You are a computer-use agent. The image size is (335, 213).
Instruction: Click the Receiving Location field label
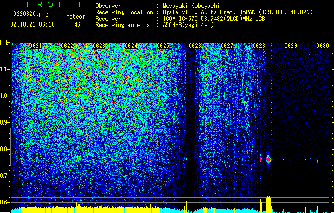pos(124,12)
